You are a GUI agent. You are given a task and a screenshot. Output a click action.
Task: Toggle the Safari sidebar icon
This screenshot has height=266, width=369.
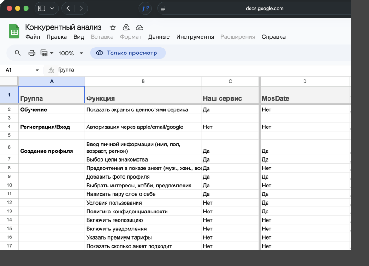[x=42, y=8]
